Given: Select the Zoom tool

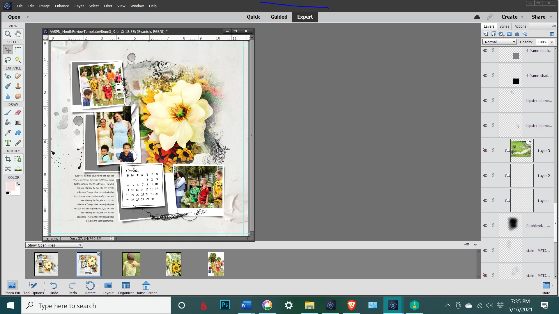Looking at the screenshot, I should point(8,34).
